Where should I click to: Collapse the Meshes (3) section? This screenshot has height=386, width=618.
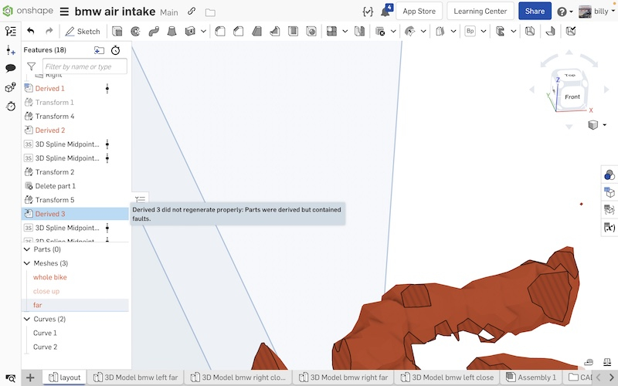tap(27, 263)
